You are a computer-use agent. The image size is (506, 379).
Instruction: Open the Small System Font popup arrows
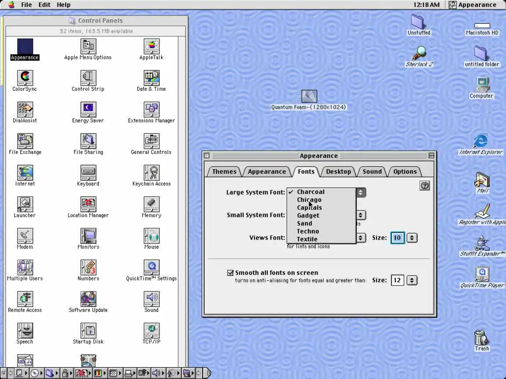tap(361, 215)
